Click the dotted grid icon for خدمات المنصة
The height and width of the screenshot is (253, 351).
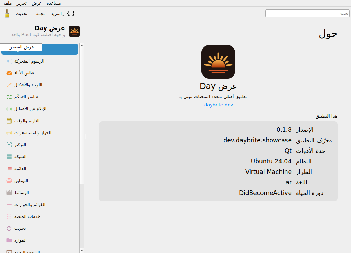(x=9, y=216)
